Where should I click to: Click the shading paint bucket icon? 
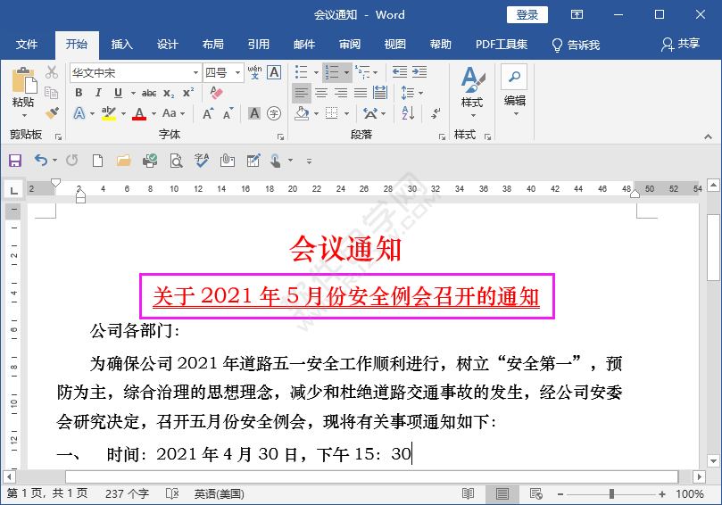click(302, 112)
